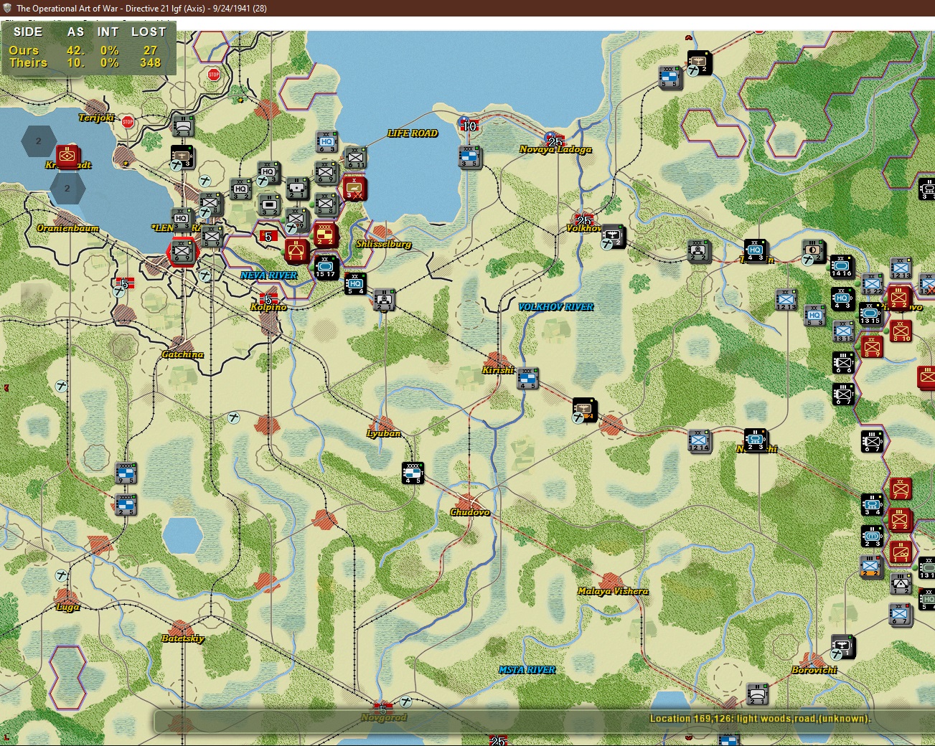Click the Oranienbaum town label
Viewport: 935px width, 746px height.
point(67,228)
